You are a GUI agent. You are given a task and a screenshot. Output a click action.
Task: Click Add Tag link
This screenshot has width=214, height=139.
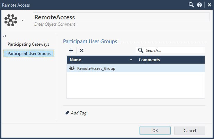pyautogui.click(x=79, y=113)
